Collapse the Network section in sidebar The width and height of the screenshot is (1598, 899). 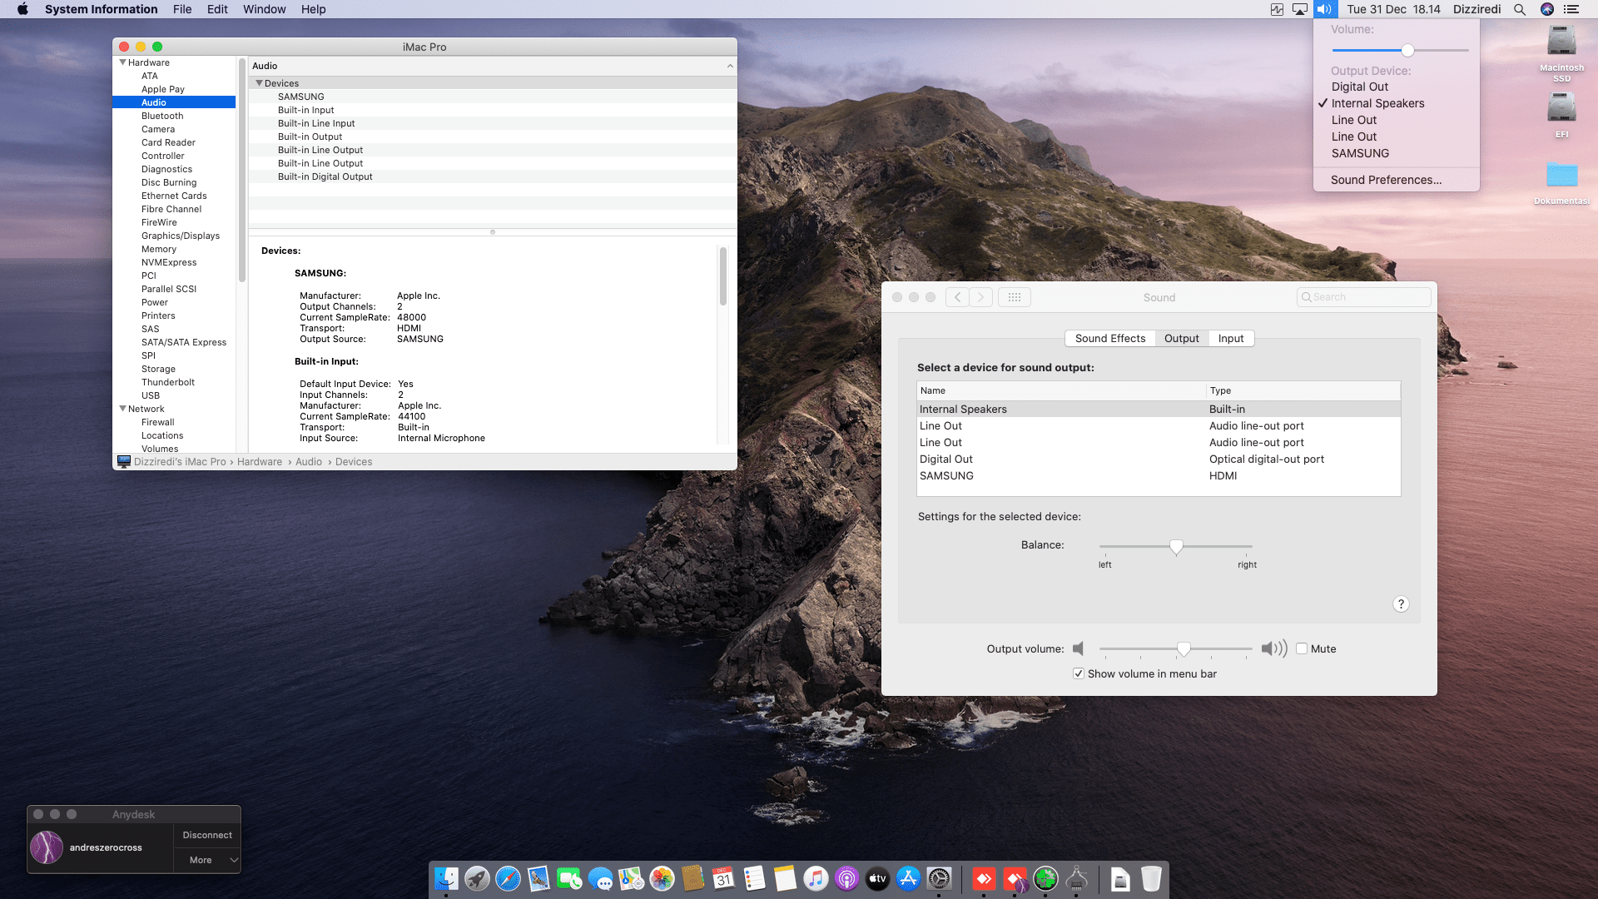click(123, 409)
